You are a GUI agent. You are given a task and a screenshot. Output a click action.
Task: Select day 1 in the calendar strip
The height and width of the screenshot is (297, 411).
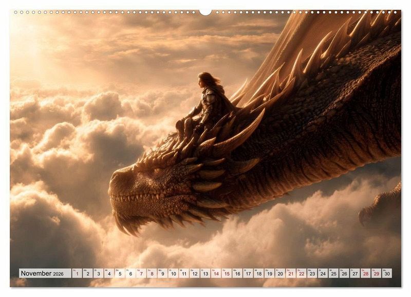(x=77, y=273)
